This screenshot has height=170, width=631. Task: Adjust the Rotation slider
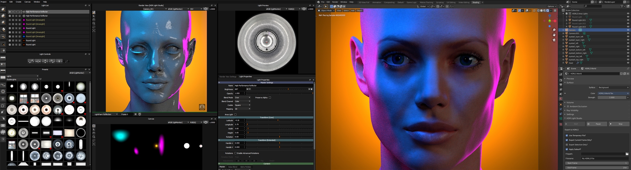[x=280, y=137]
